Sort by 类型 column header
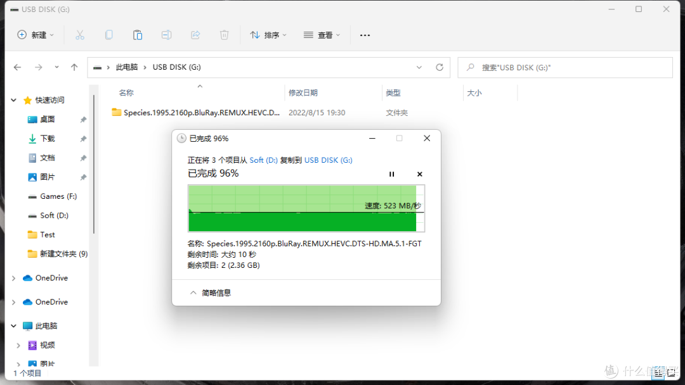Viewport: 685px width, 385px height. coord(393,93)
